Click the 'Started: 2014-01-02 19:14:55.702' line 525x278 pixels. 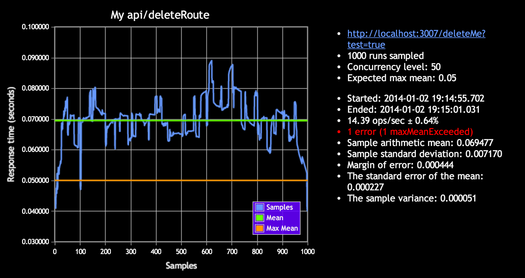416,98
